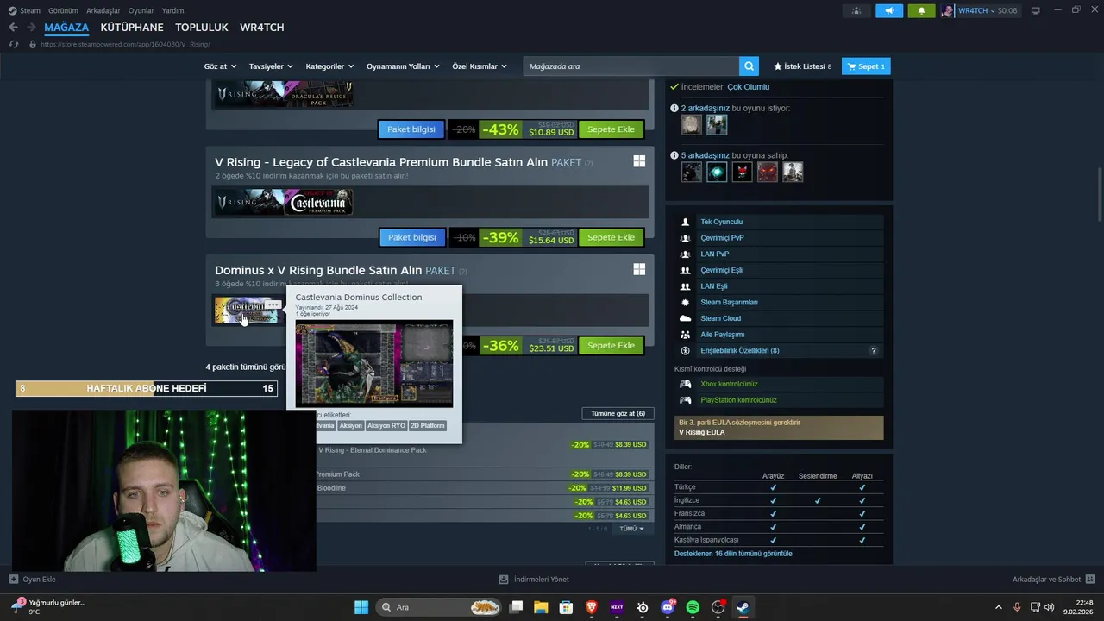Viewport: 1104px width, 621px height.
Task: Open Brave browser from the taskbar
Action: tap(592, 607)
